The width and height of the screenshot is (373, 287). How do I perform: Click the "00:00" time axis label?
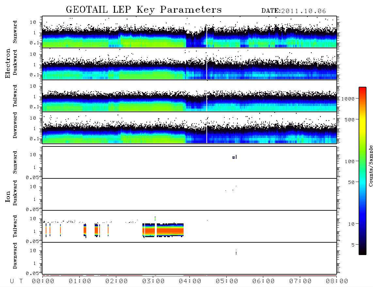point(43,281)
